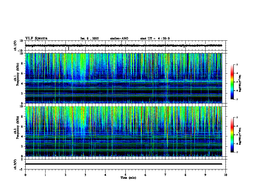Click the "ch.1(V)" waveform axis label
This screenshot has height=196, width=254.
pyautogui.click(x=15, y=45)
